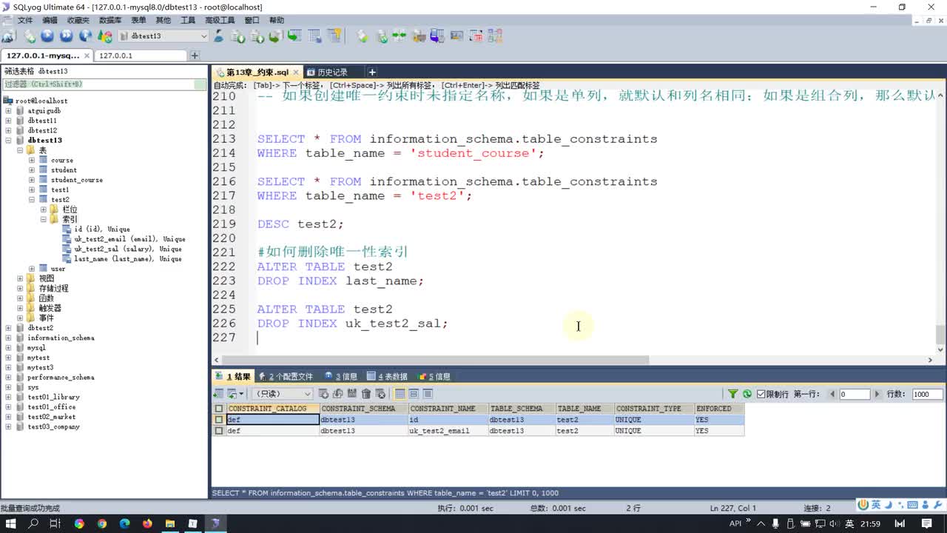Open Firefox from the taskbar

coord(147,523)
